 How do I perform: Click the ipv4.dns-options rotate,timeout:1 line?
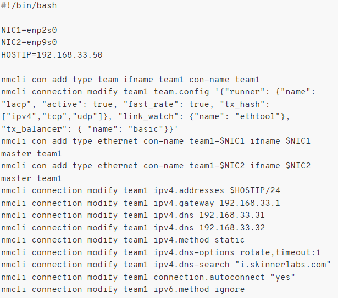pyautogui.click(x=161, y=252)
